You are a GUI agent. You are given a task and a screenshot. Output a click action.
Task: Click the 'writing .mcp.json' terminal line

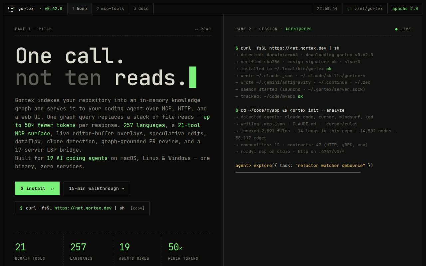pyautogui.click(x=297, y=124)
